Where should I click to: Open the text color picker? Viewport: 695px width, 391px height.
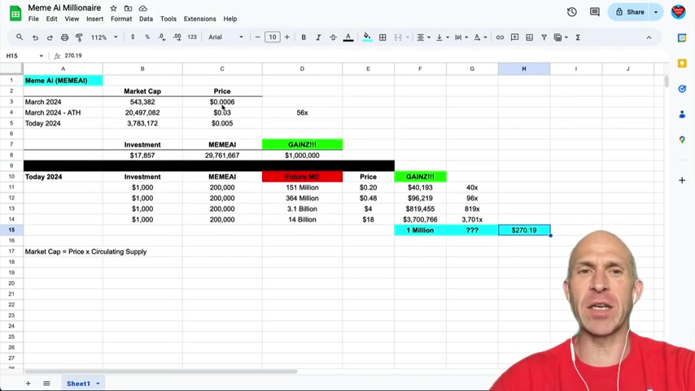click(348, 37)
